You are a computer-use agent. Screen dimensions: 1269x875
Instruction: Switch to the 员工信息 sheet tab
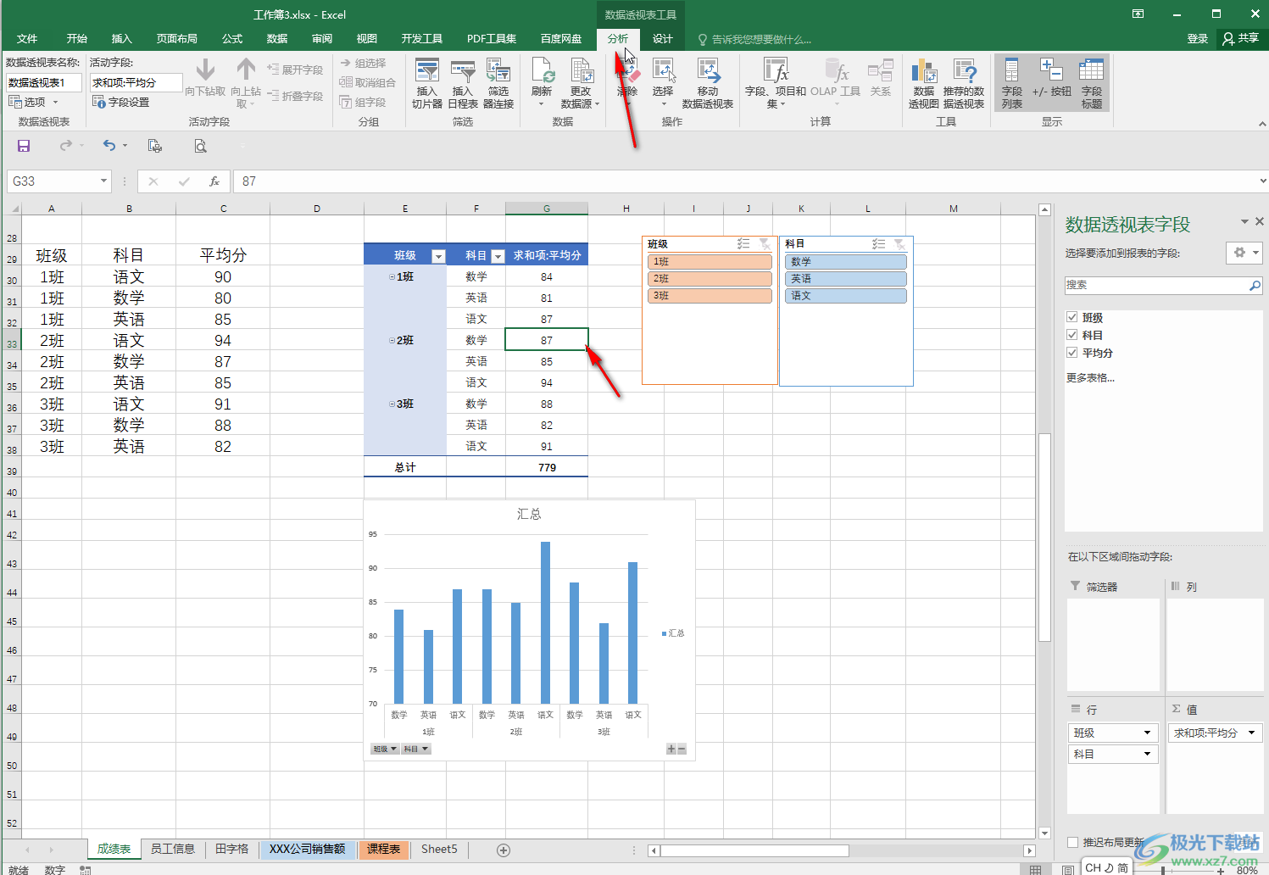[x=173, y=849]
